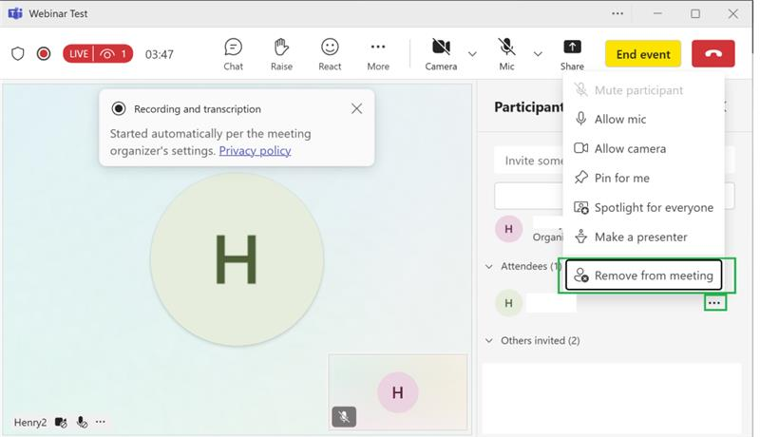This screenshot has width=760, height=437.
Task: Click the shield privacy icon
Action: point(18,53)
